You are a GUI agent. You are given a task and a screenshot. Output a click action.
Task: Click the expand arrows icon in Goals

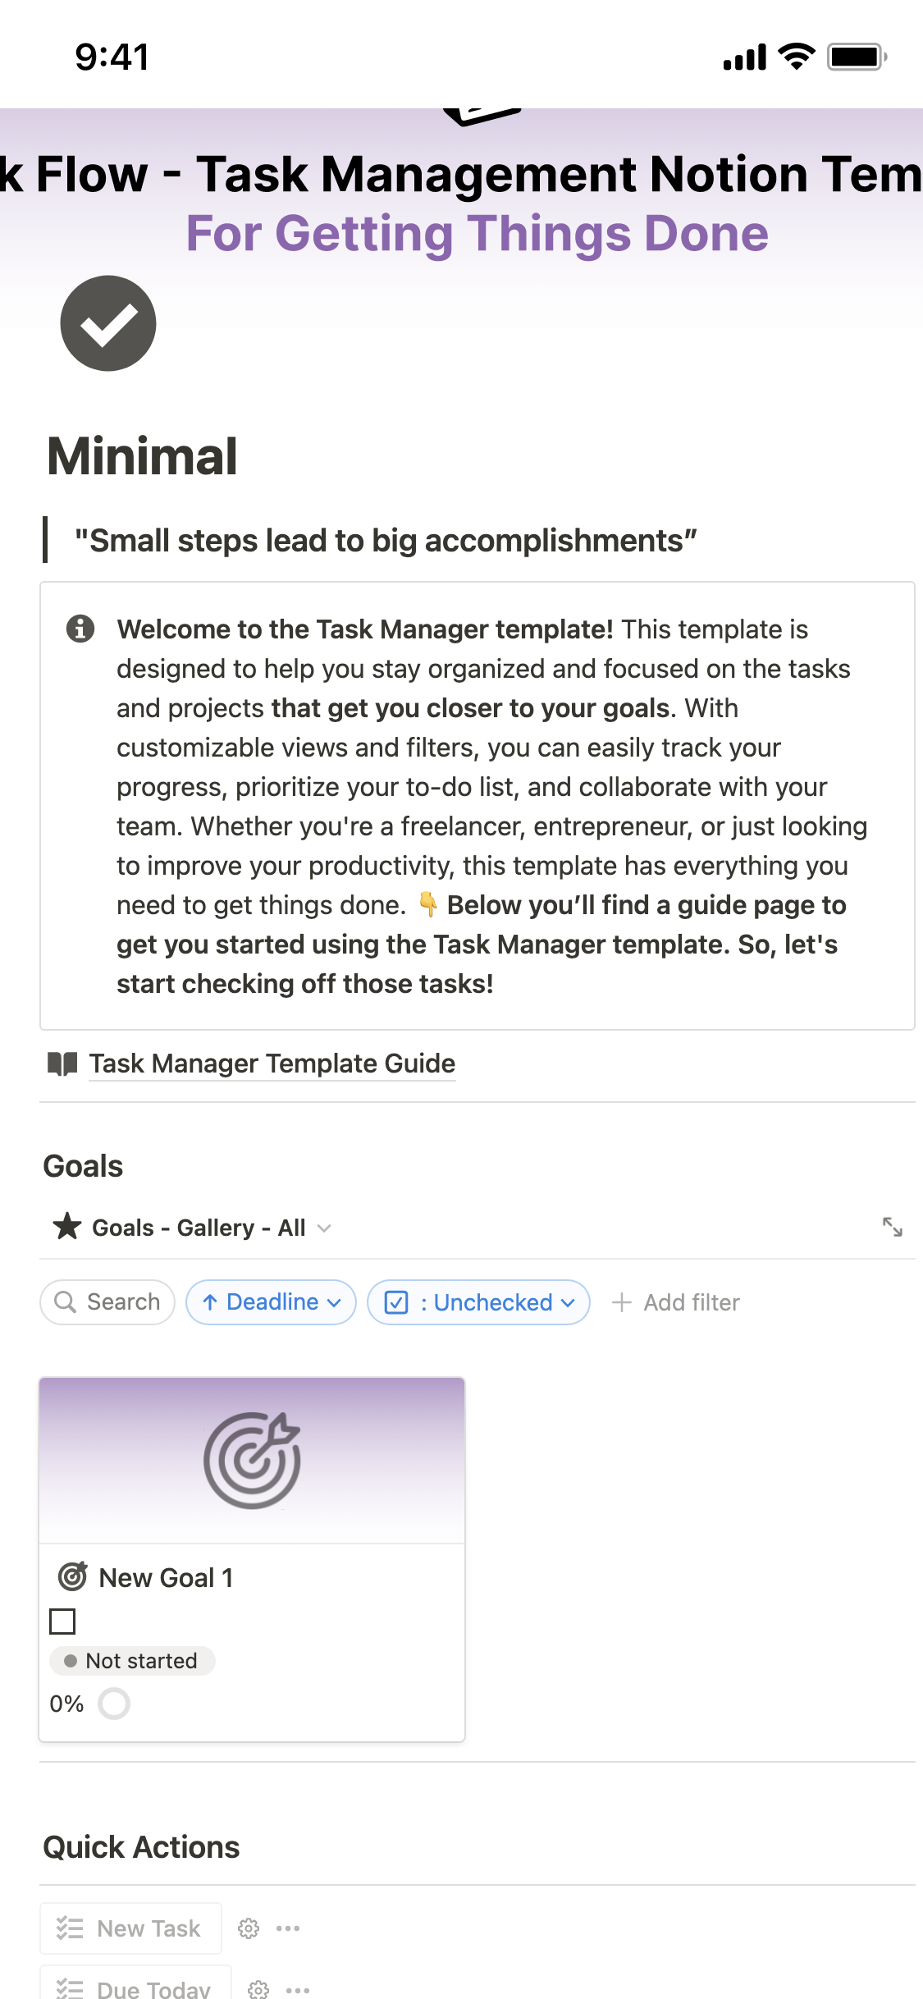pyautogui.click(x=892, y=1227)
